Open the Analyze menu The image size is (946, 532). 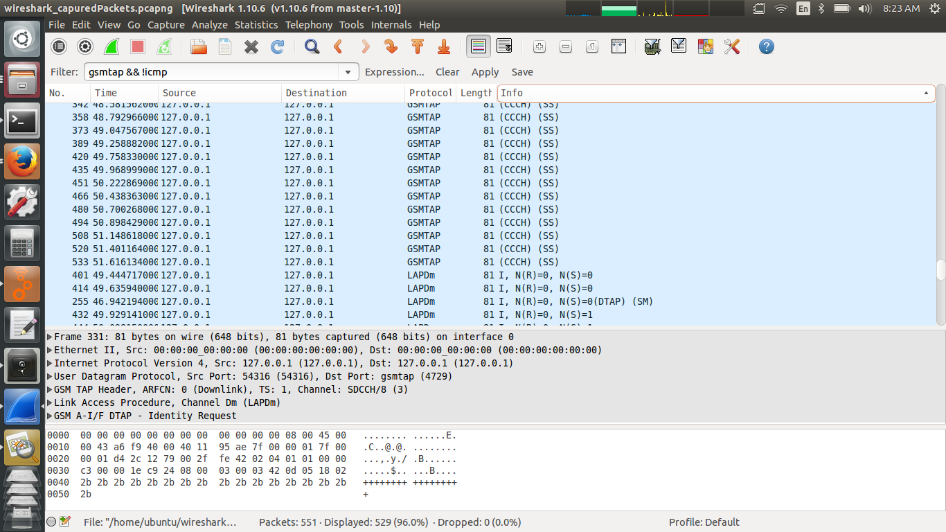tap(210, 25)
